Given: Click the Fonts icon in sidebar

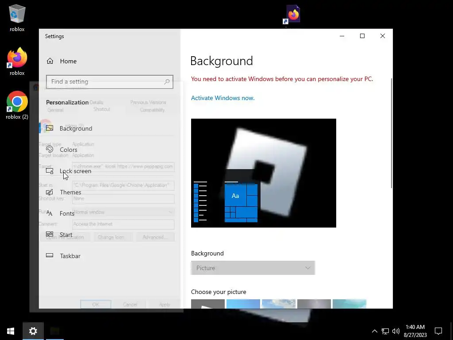Looking at the screenshot, I should 50,213.
